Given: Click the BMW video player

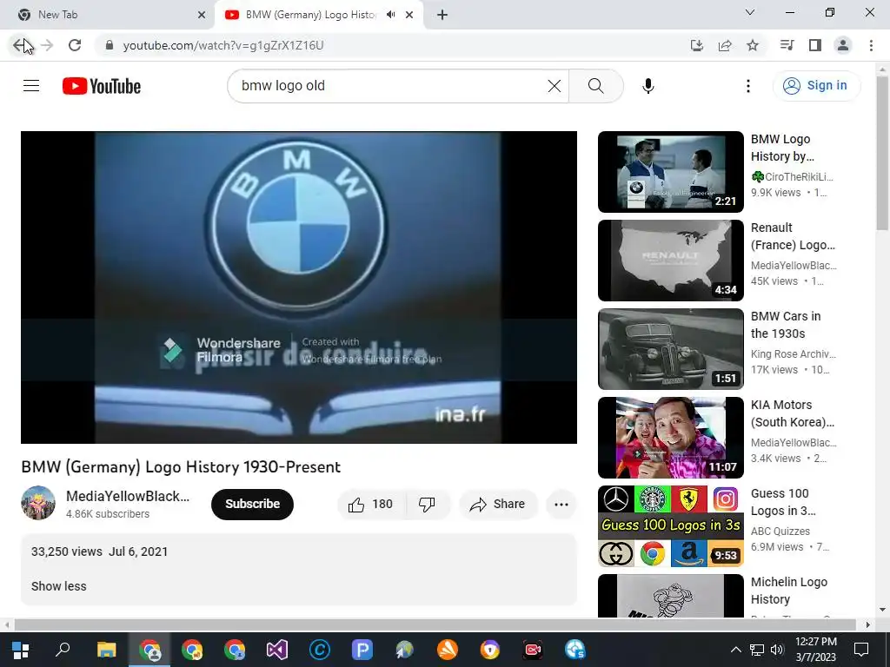Looking at the screenshot, I should click(x=299, y=287).
